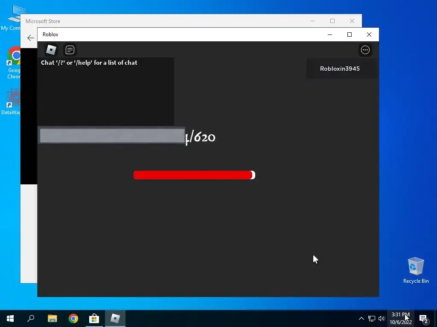Select the Recycle Bin desktop icon

coord(416,270)
